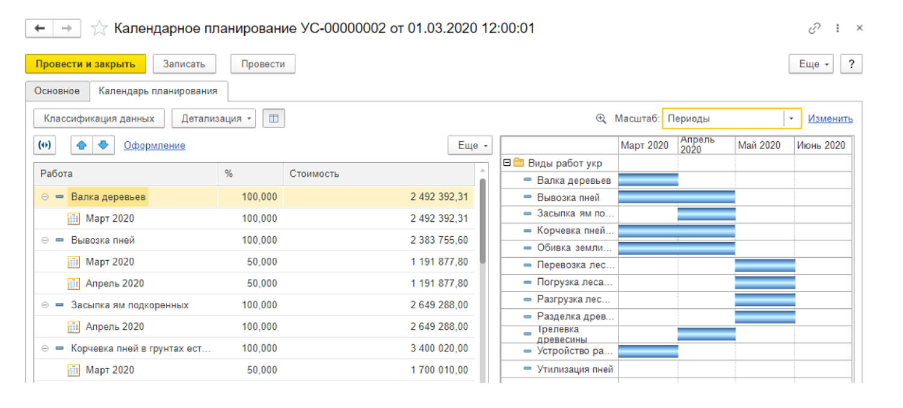Viewport: 903px width, 408px height.
Task: Expand the Масштаб Периоды combo box
Action: (x=792, y=119)
